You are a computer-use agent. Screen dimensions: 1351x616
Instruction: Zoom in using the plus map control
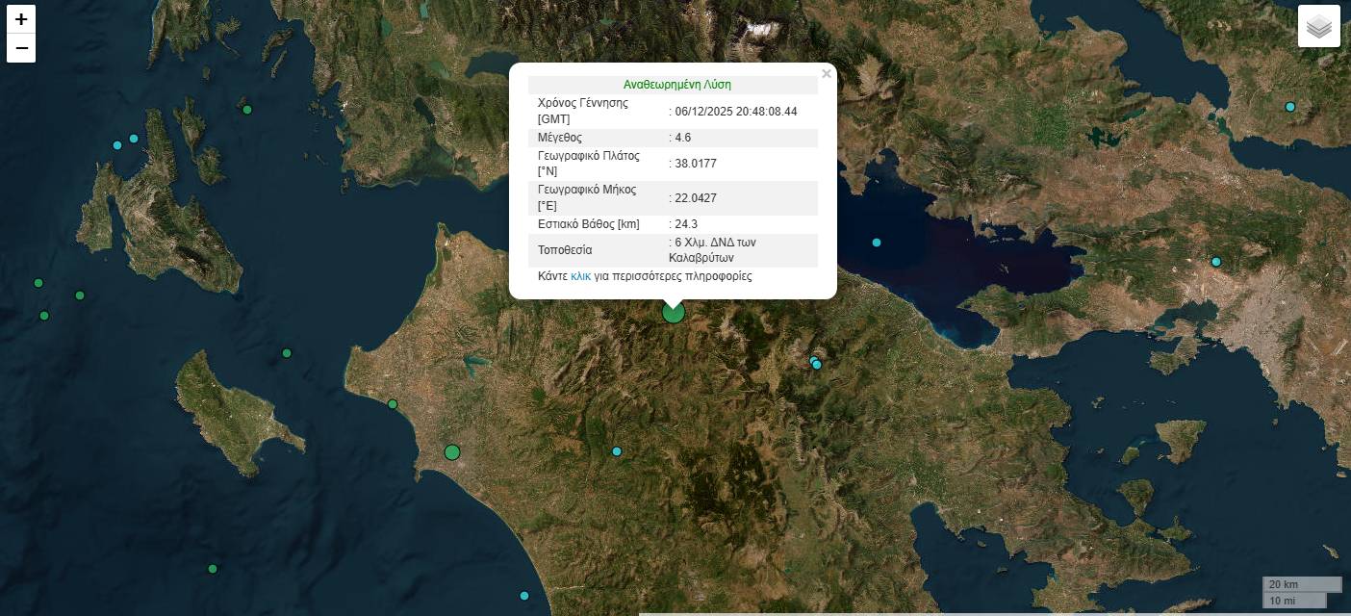point(21,19)
